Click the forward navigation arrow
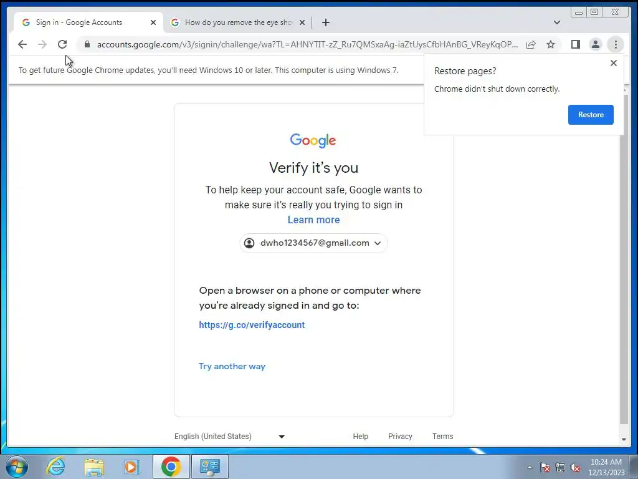The height and width of the screenshot is (479, 638). pos(42,44)
